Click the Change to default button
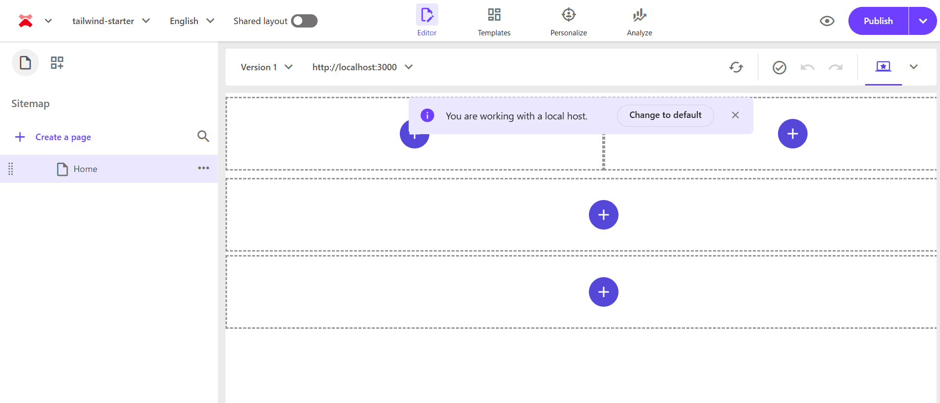 click(665, 115)
